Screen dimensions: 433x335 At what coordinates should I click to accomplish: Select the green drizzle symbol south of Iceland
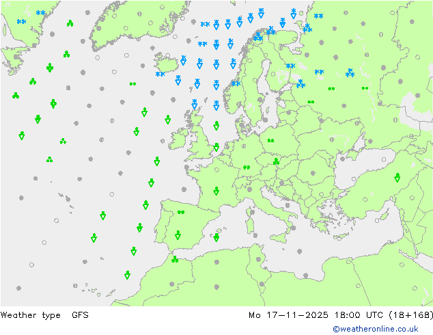pos(132,83)
